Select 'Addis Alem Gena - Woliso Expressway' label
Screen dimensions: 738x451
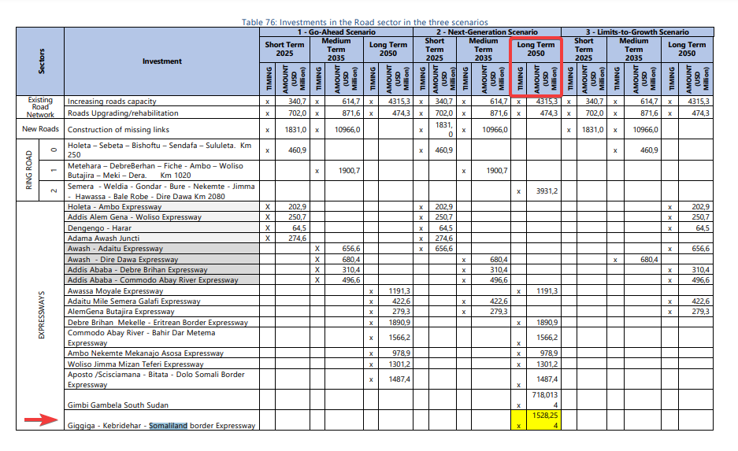point(134,216)
